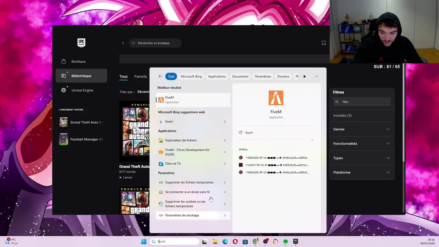The image size is (439, 247).
Task: Click the Epic Games logo in launcher
Action: (x=81, y=43)
